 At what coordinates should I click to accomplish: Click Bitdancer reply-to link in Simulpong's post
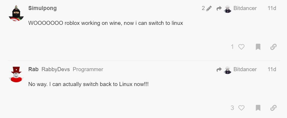[x=245, y=8]
